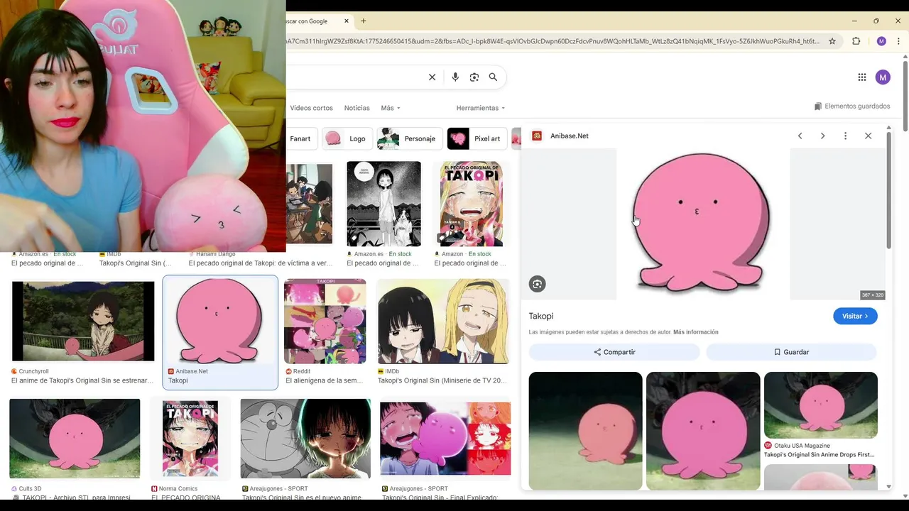Open the Crunchyroll anime result thumbnail

pos(83,322)
